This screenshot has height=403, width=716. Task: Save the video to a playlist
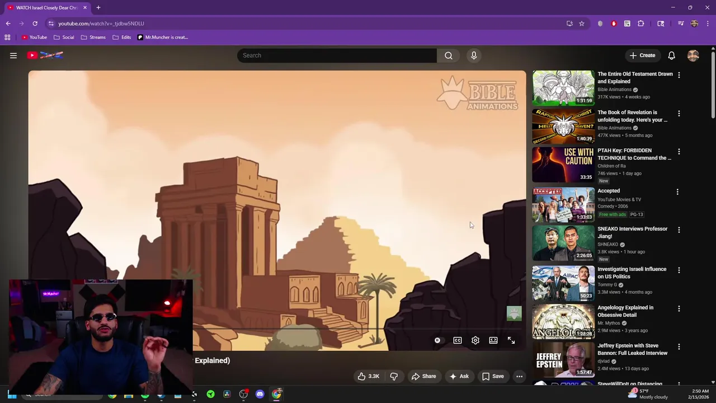(493, 376)
